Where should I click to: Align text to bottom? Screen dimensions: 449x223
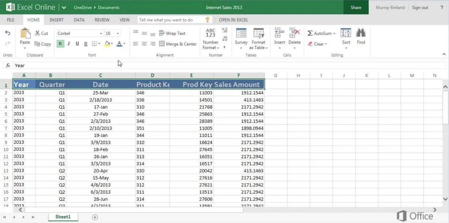[153, 34]
